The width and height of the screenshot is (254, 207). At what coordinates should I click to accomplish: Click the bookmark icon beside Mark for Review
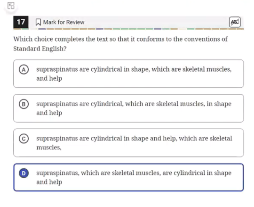38,22
